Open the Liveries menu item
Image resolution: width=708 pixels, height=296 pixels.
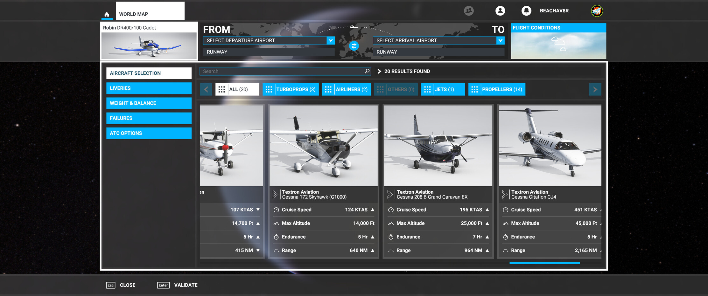point(149,88)
